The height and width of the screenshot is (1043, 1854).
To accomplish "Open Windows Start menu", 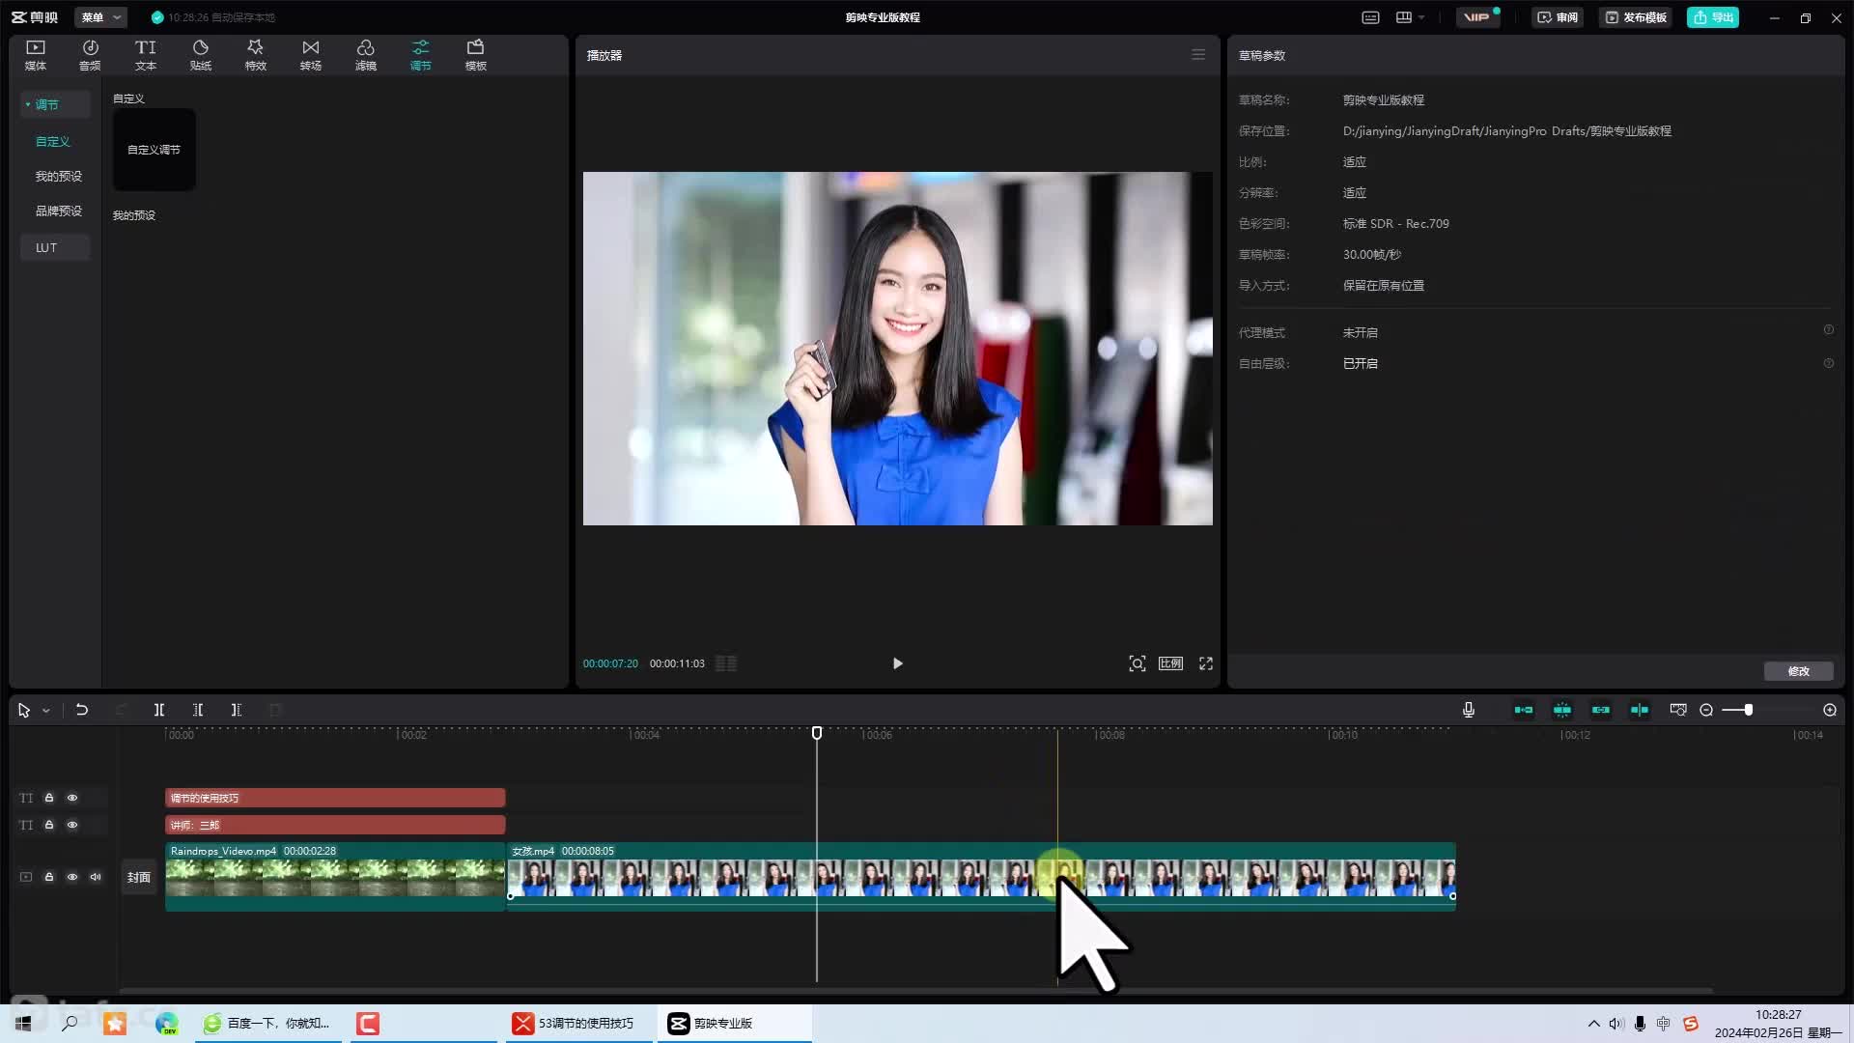I will 23,1024.
